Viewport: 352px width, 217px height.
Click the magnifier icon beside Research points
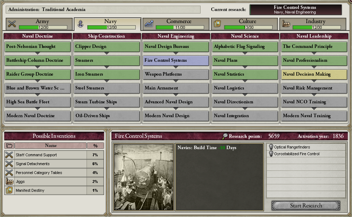click(225, 136)
